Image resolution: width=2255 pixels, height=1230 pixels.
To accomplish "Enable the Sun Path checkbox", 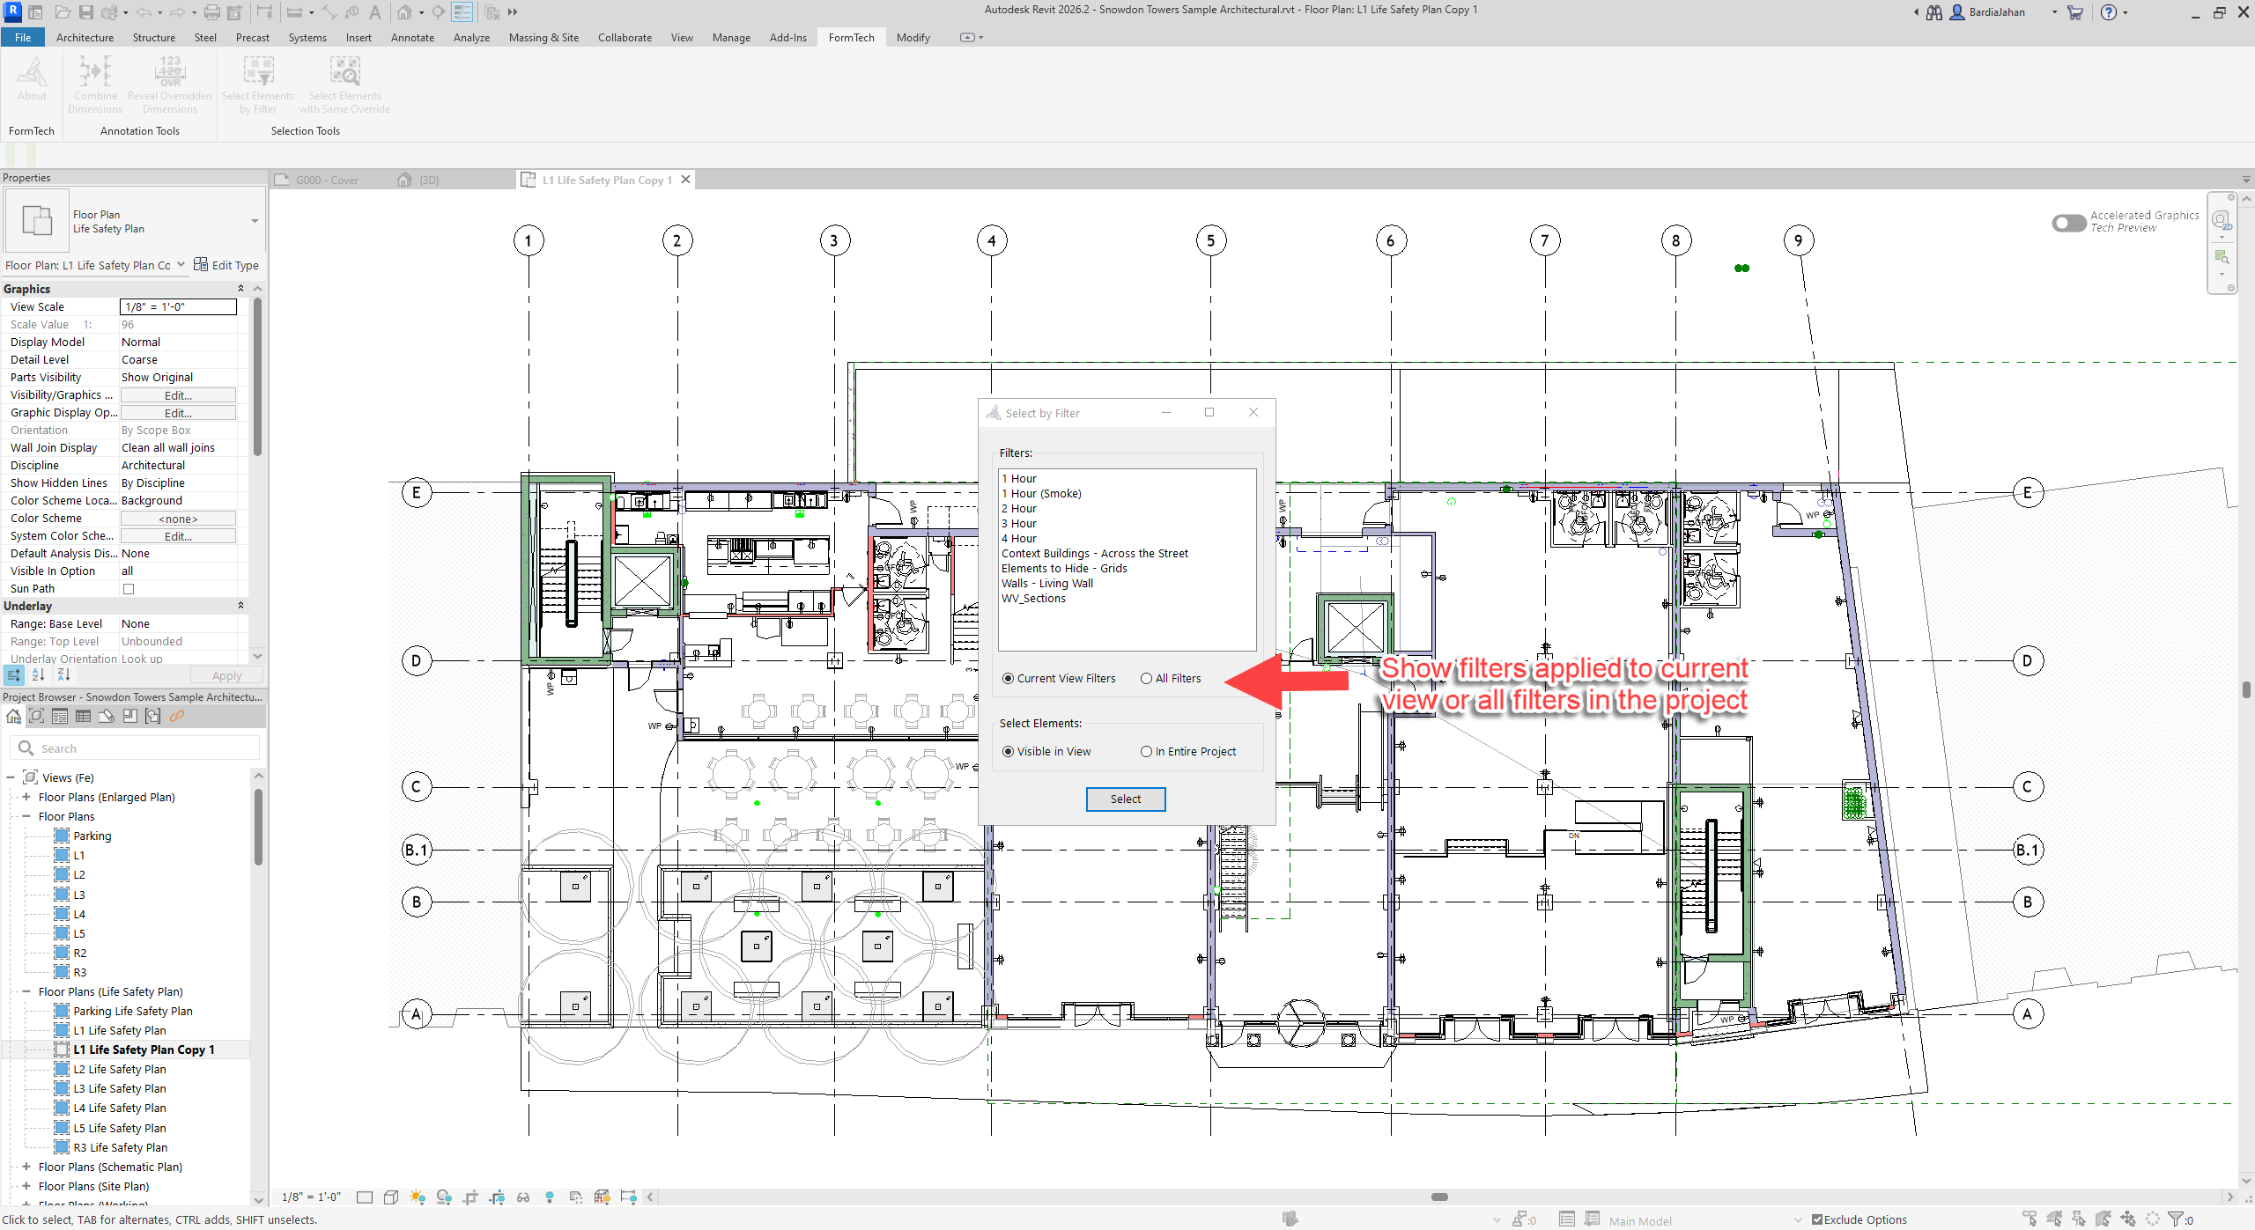I will click(129, 589).
